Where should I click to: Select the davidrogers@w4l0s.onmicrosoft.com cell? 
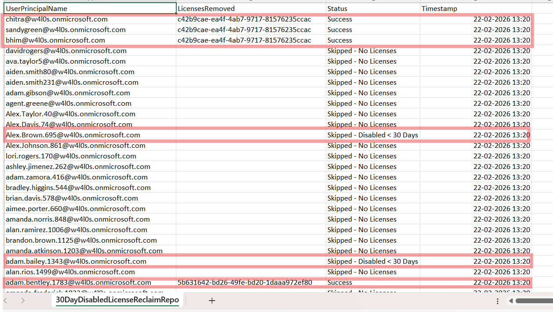[x=90, y=51]
